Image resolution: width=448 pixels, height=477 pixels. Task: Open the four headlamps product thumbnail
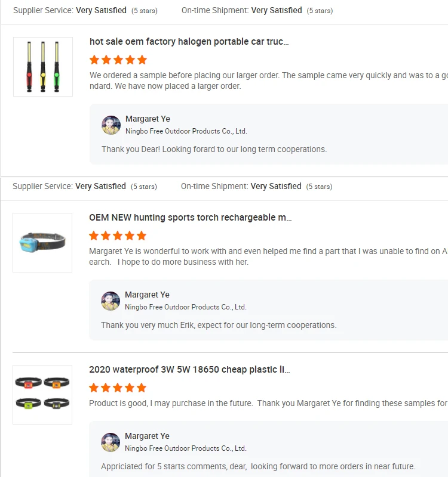pyautogui.click(x=42, y=394)
